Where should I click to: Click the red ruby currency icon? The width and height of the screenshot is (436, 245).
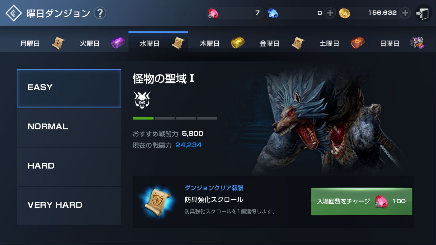tap(213, 13)
